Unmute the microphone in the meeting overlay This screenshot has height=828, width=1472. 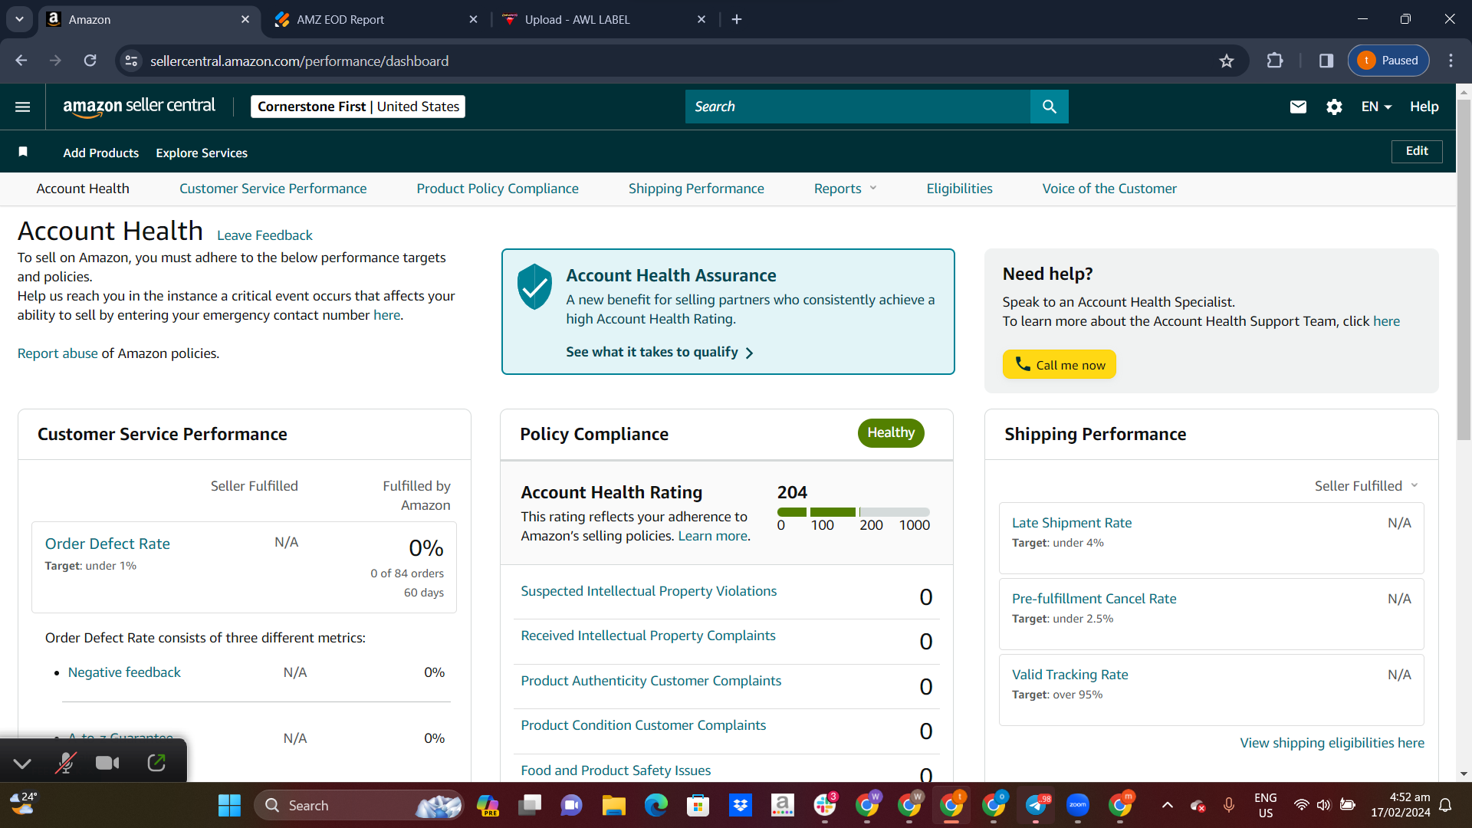pyautogui.click(x=66, y=763)
